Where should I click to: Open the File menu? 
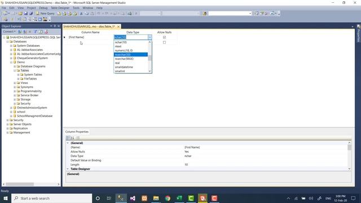pyautogui.click(x=4, y=8)
